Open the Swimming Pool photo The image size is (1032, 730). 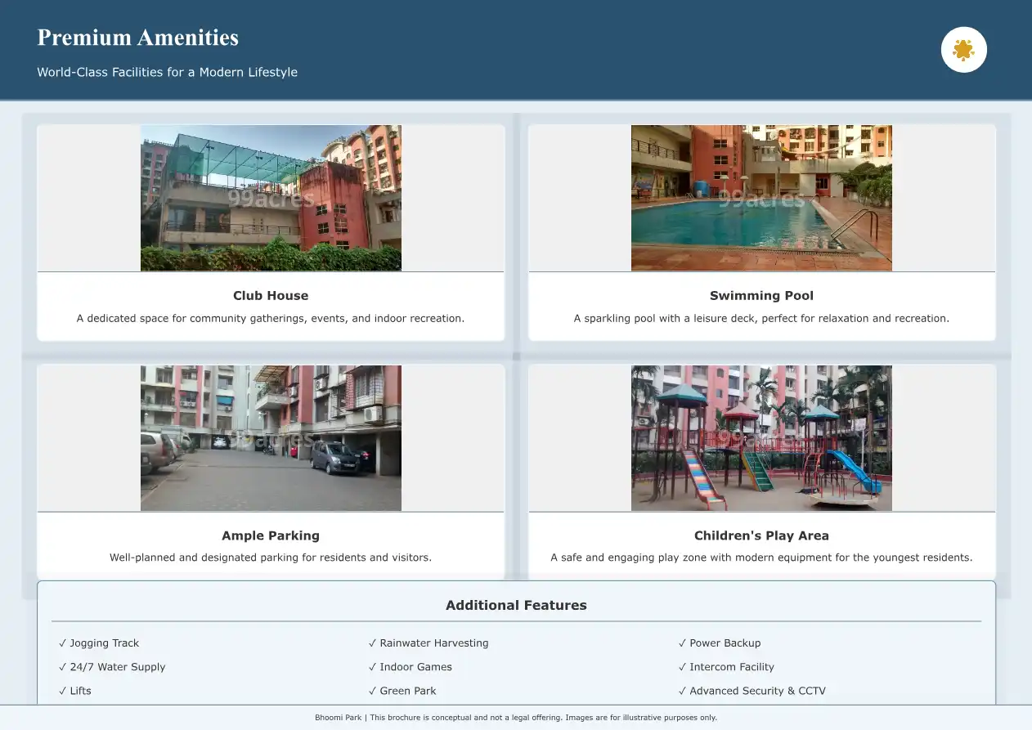click(x=761, y=198)
